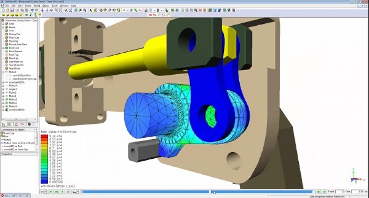Select the black arrow pointer tool
The width and height of the screenshot is (369, 198).
91,10
